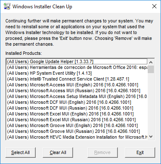Click the Windows Installer Clean Up title icon
This screenshot has height=164, width=161.
pyautogui.click(x=7, y=6)
